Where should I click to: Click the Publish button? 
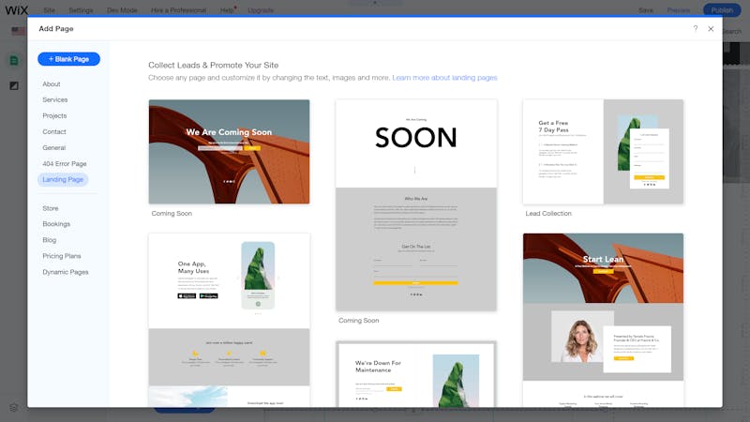click(722, 10)
